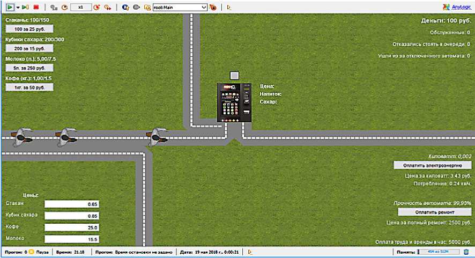The width and height of the screenshot is (475, 258).
Task: Click the Step simulation icon
Action: (x=25, y=8)
